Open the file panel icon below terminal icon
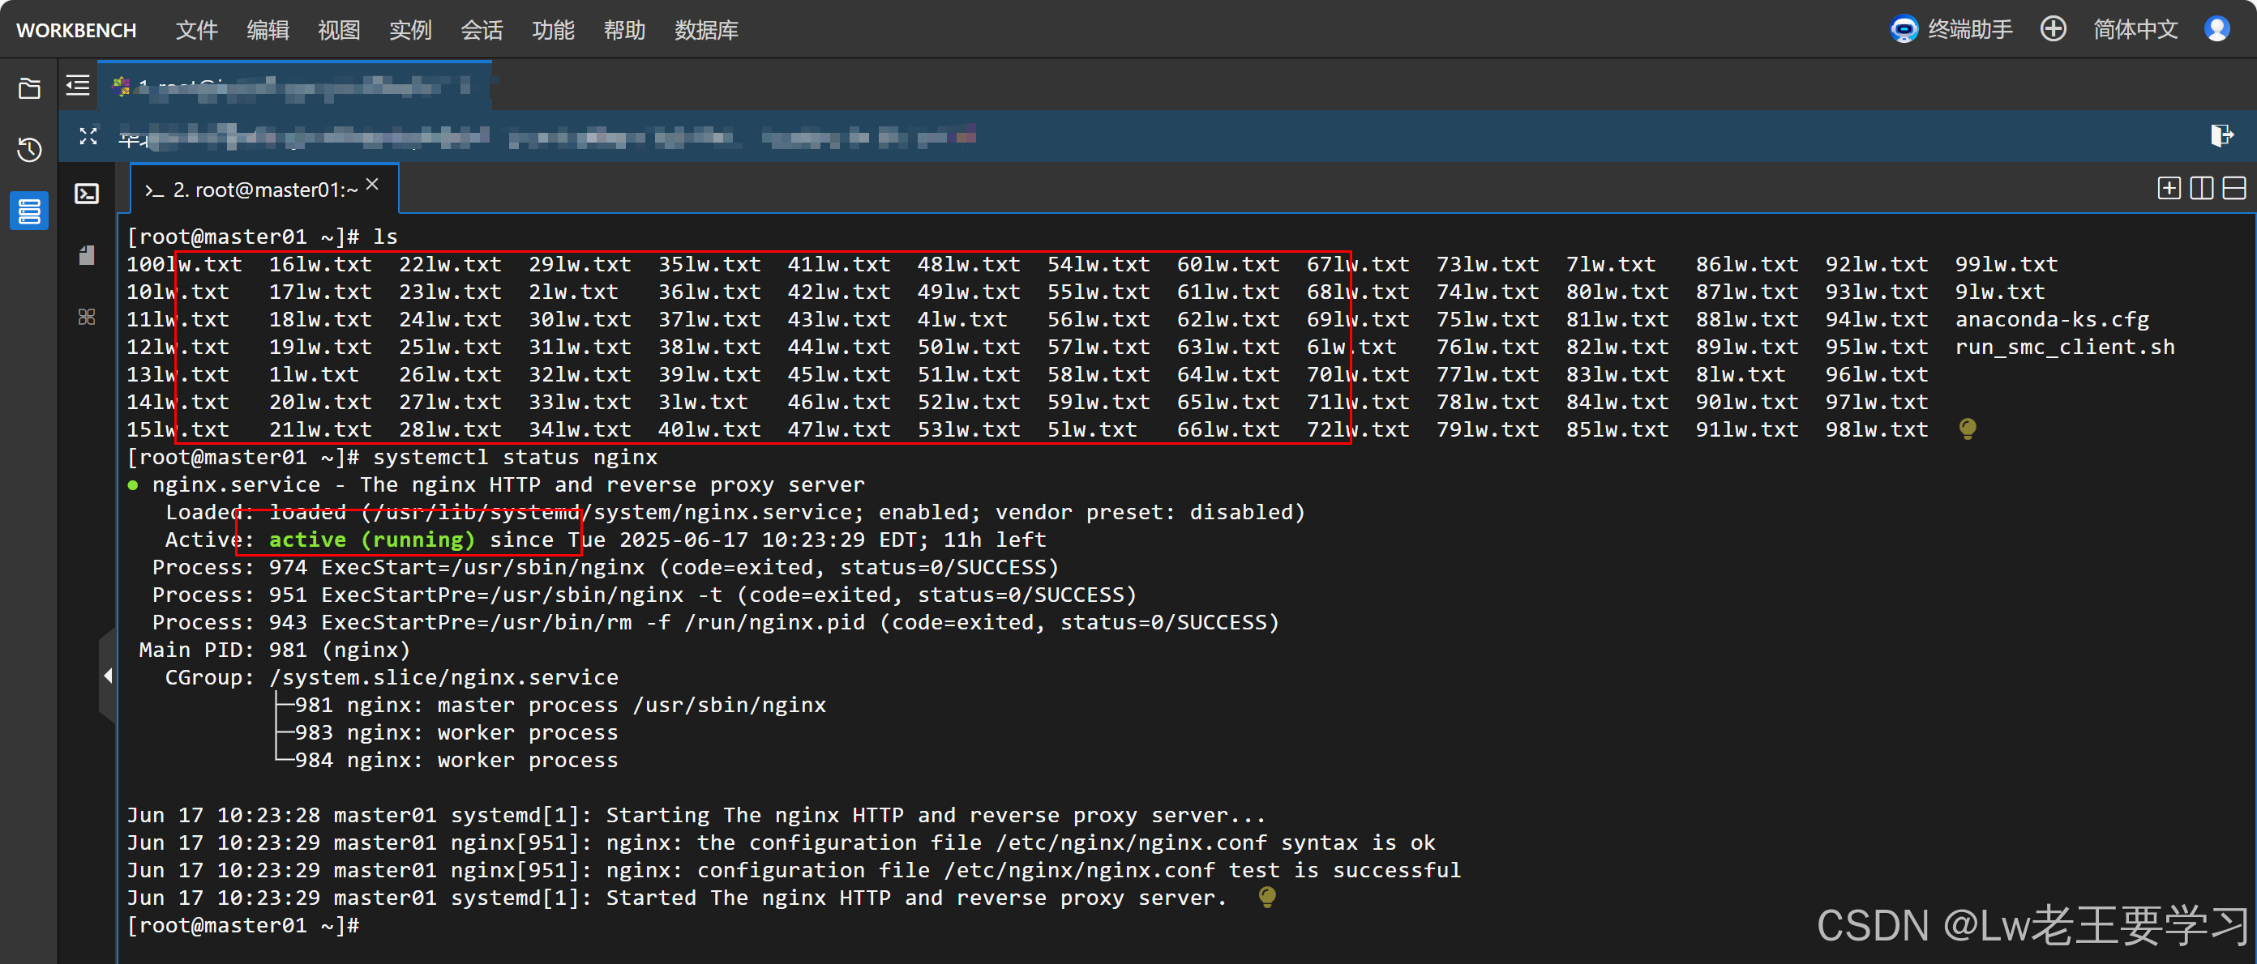 point(87,255)
